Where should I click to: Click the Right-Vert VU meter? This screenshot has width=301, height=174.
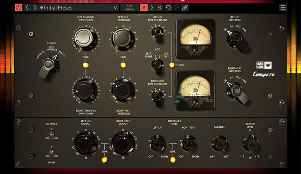[x=195, y=91]
